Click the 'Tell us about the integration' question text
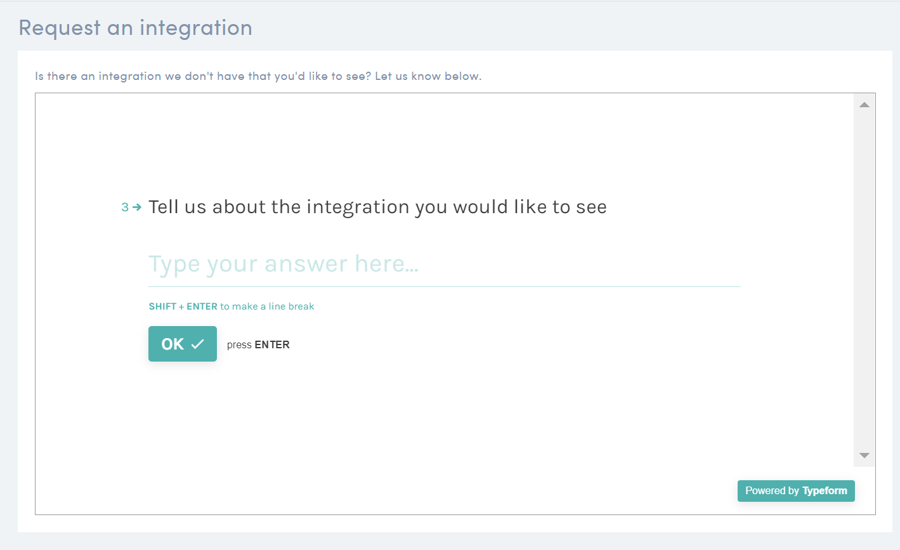Screen dimensions: 900x550 [x=377, y=207]
